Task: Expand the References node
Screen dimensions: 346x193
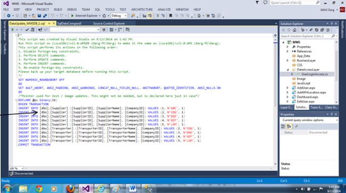Action: 287,52
